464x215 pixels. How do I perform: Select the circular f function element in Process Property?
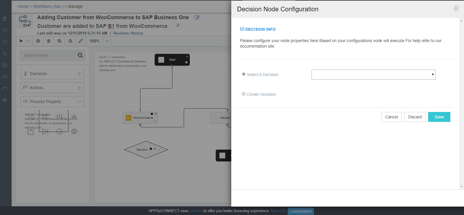(60, 131)
